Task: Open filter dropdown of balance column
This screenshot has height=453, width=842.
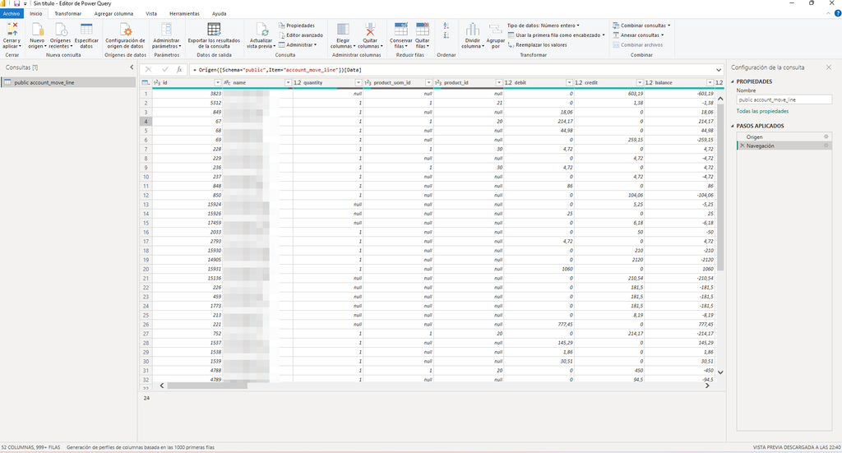Action: pyautogui.click(x=710, y=83)
